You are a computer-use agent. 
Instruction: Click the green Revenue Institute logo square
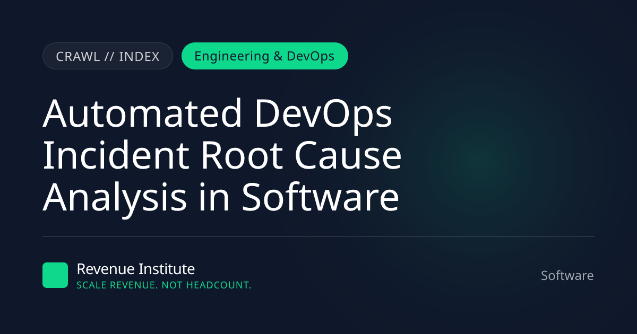55,275
